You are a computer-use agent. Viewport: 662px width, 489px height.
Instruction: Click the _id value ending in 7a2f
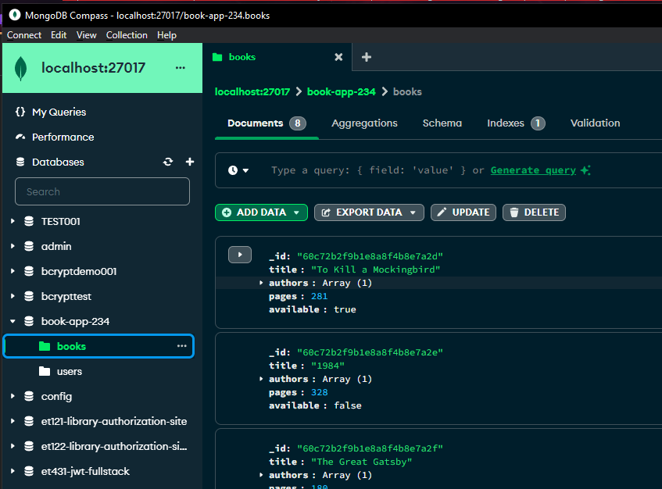(x=370, y=448)
